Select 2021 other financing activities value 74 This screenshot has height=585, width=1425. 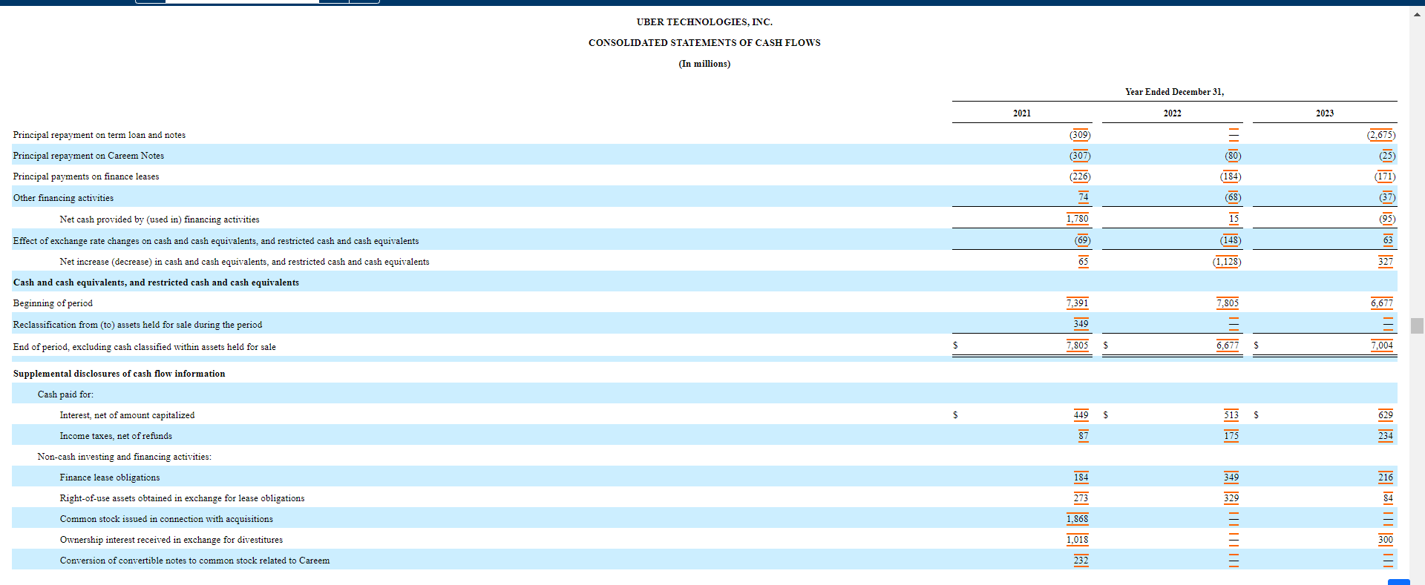[1084, 197]
